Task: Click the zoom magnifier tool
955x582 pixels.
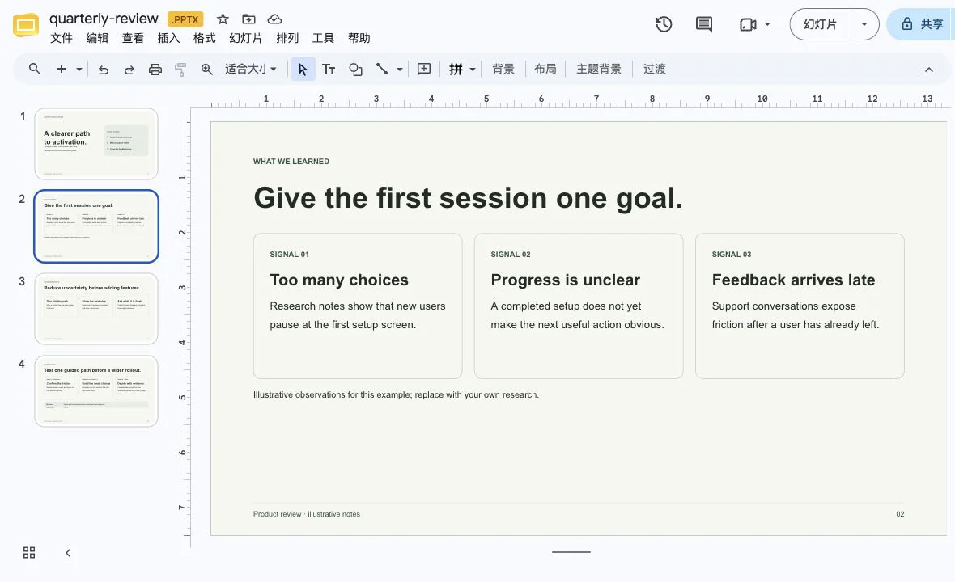Action: click(207, 70)
